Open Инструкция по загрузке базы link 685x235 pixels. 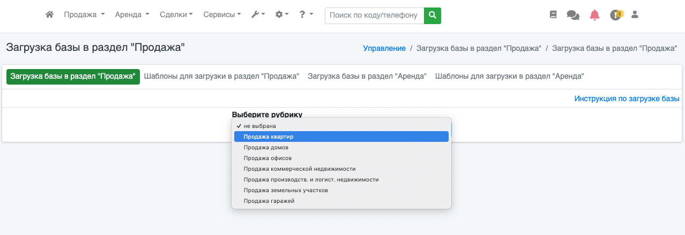tap(627, 98)
